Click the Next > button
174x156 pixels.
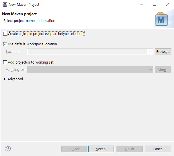tap(101, 149)
